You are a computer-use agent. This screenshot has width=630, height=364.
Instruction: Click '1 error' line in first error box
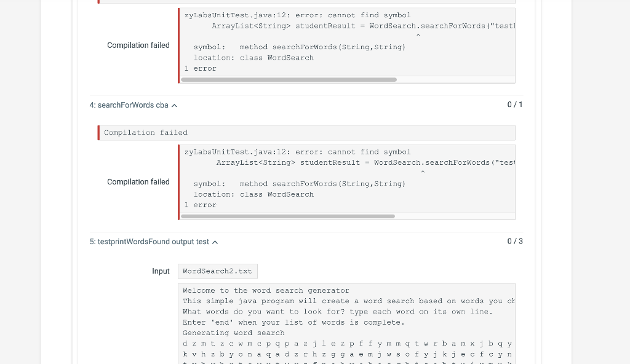(200, 68)
